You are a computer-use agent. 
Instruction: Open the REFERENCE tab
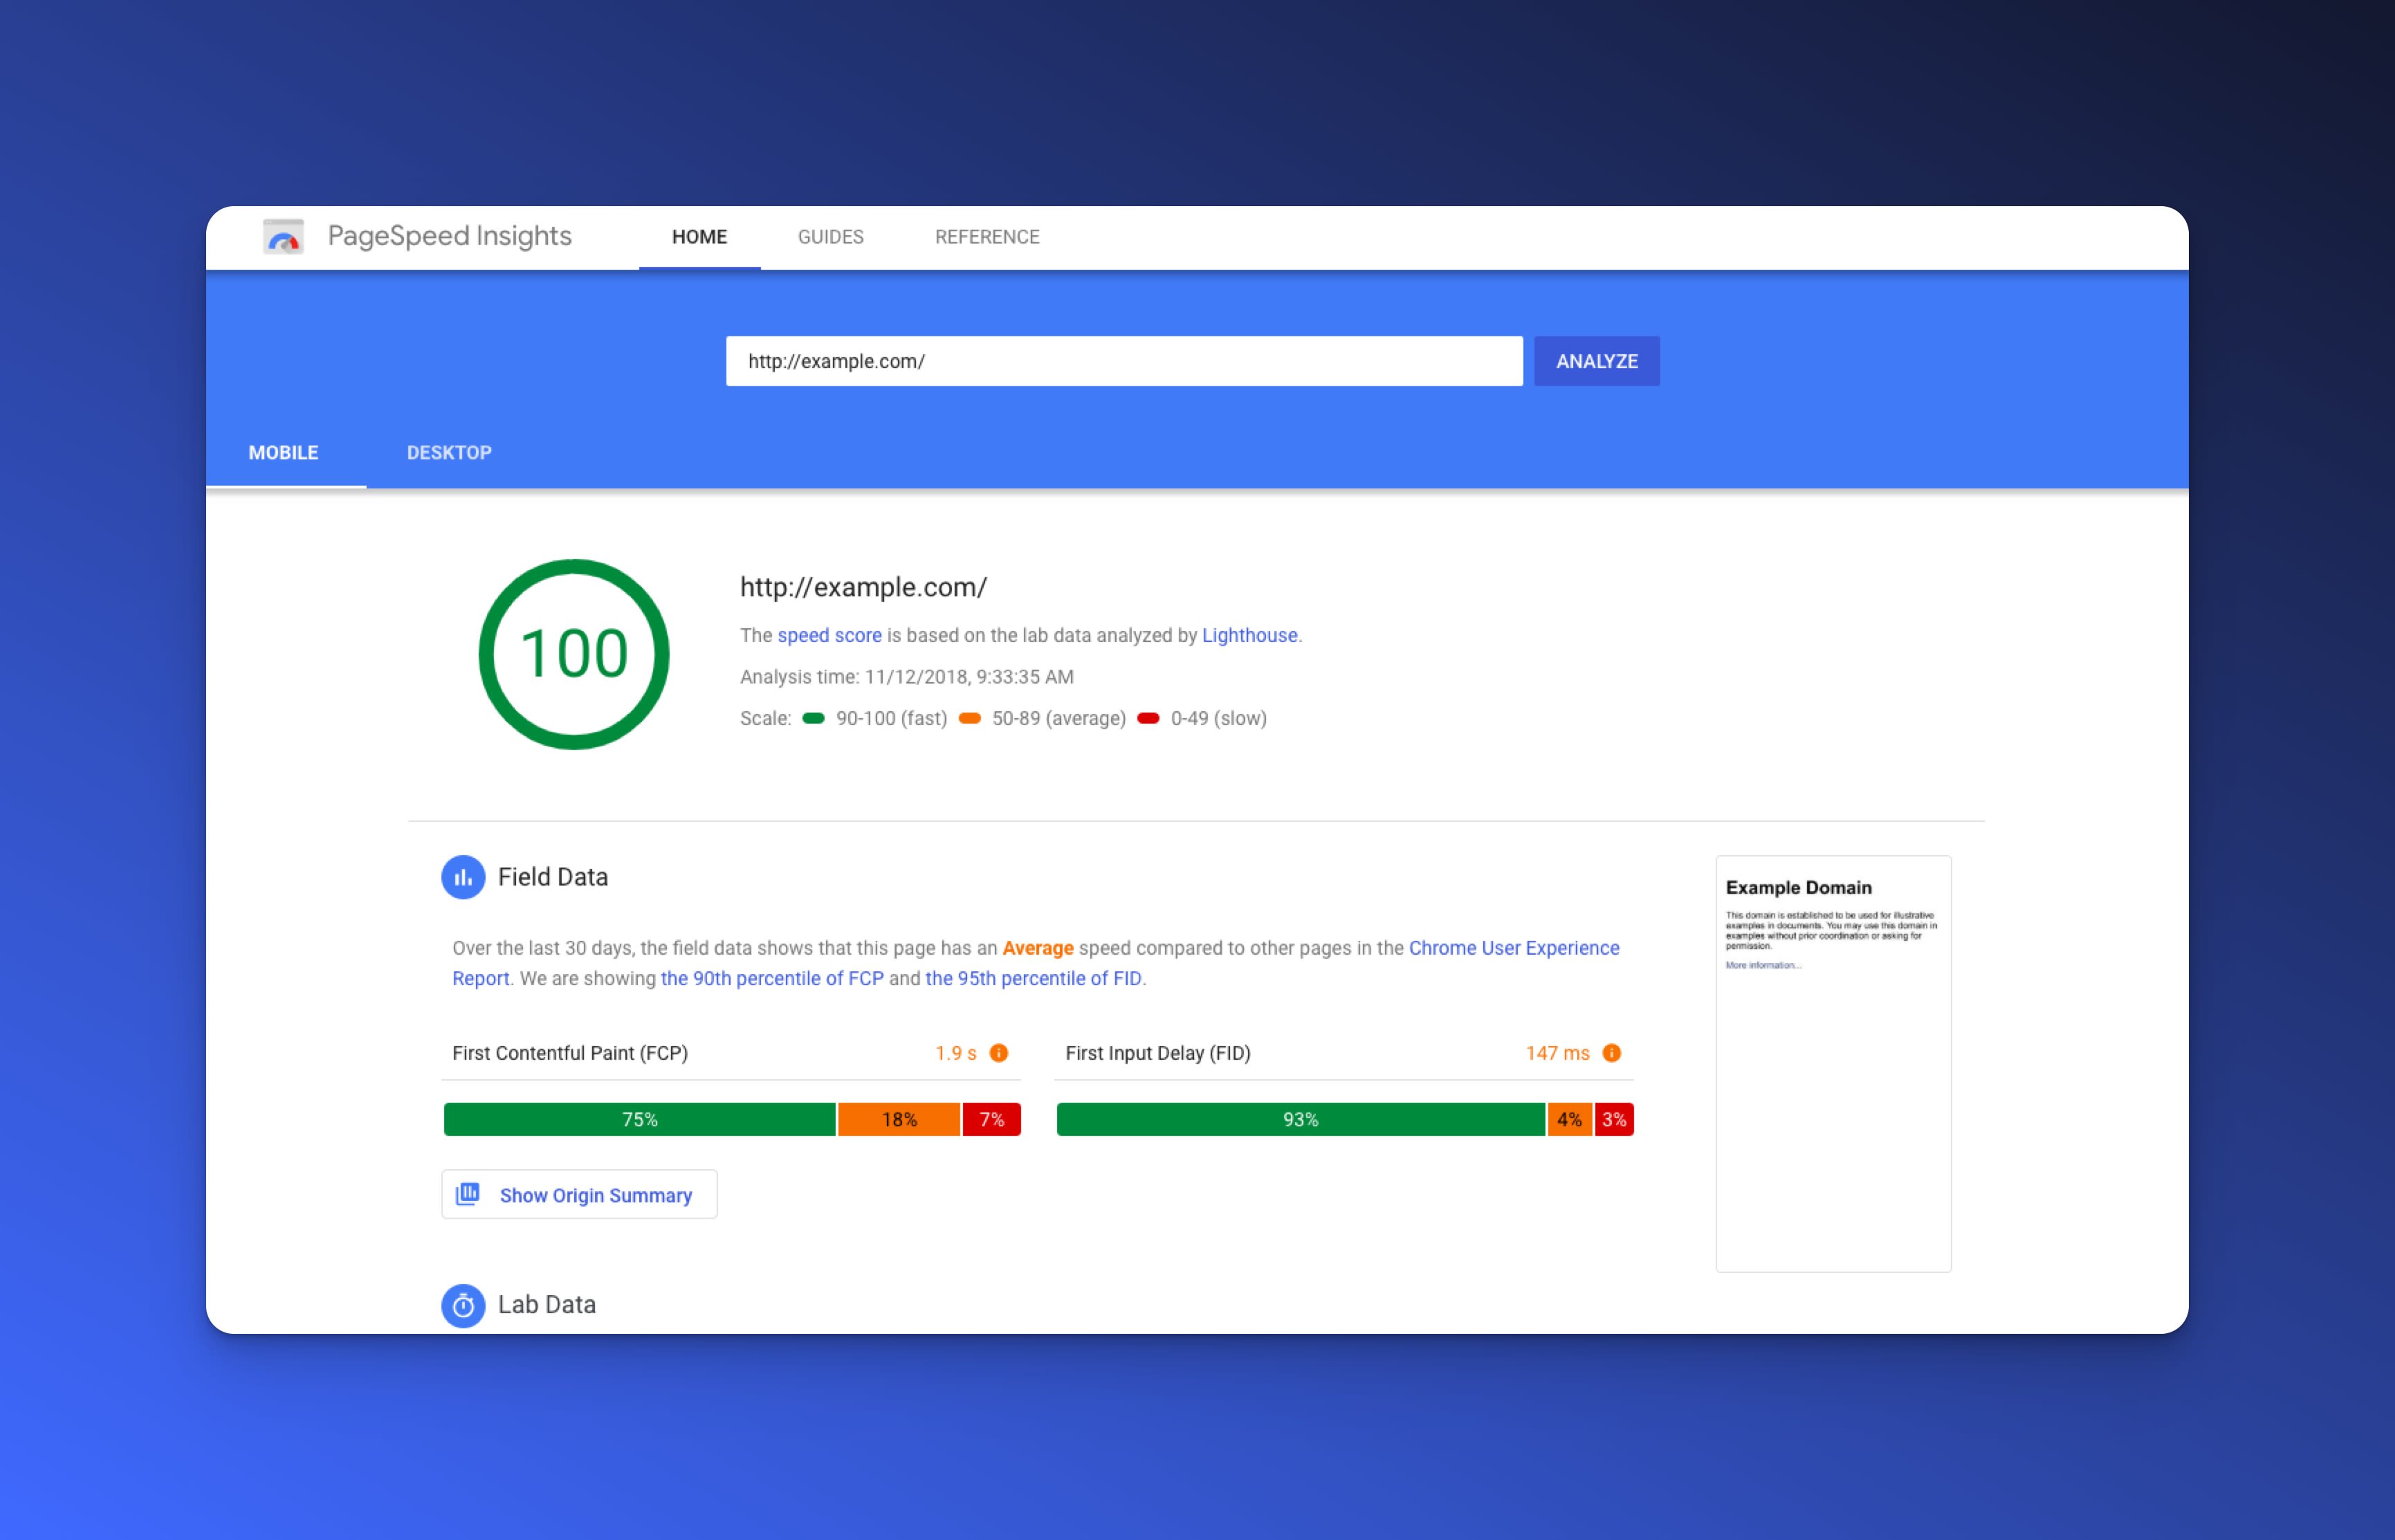(x=987, y=237)
